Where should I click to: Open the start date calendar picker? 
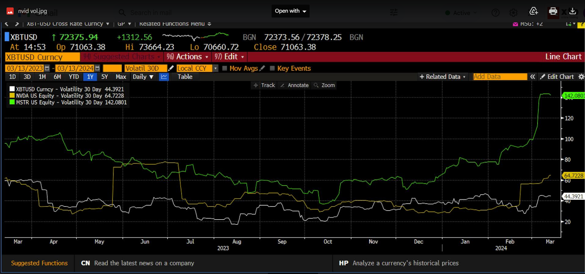tap(47, 68)
